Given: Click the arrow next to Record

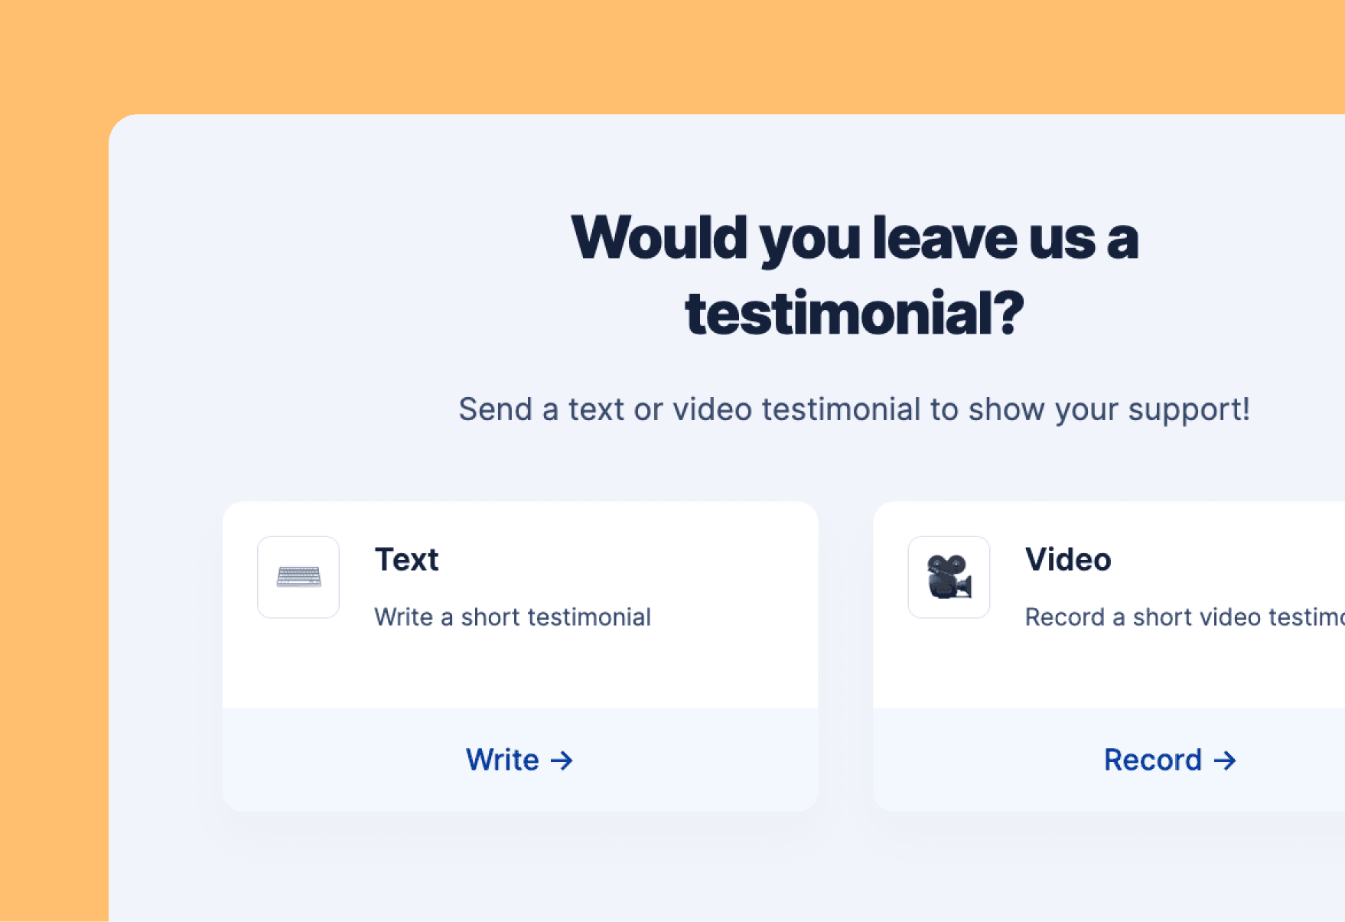Looking at the screenshot, I should 1225,761.
